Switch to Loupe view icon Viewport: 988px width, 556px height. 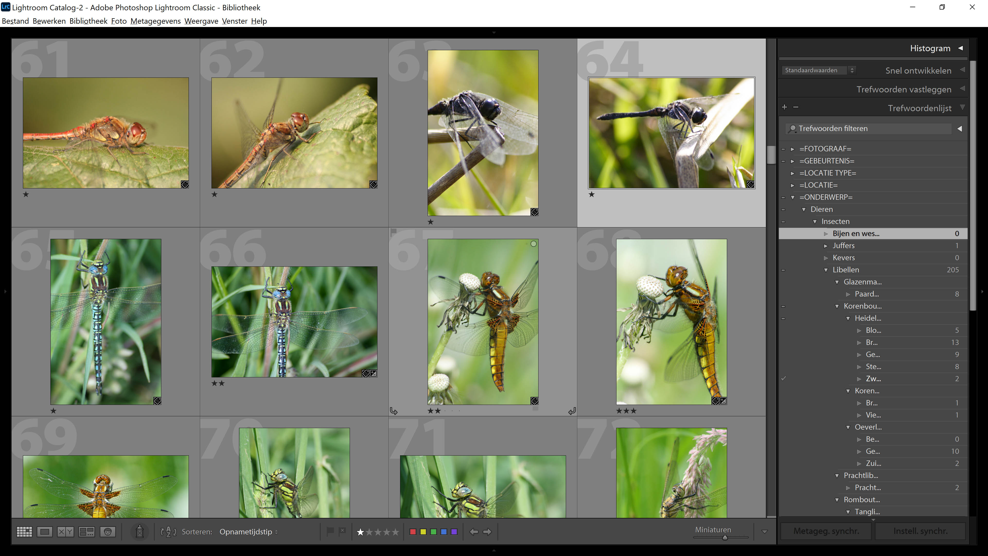click(x=45, y=532)
